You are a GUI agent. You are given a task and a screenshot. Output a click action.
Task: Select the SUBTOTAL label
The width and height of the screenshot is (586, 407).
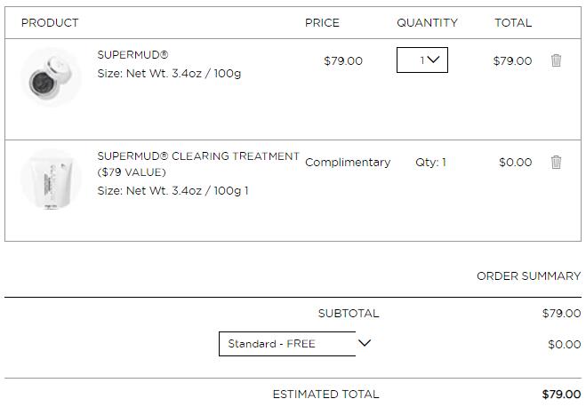(349, 313)
